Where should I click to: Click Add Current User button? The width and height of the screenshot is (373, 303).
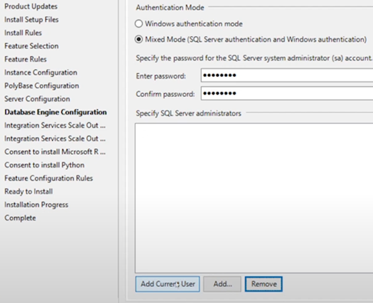[167, 284]
